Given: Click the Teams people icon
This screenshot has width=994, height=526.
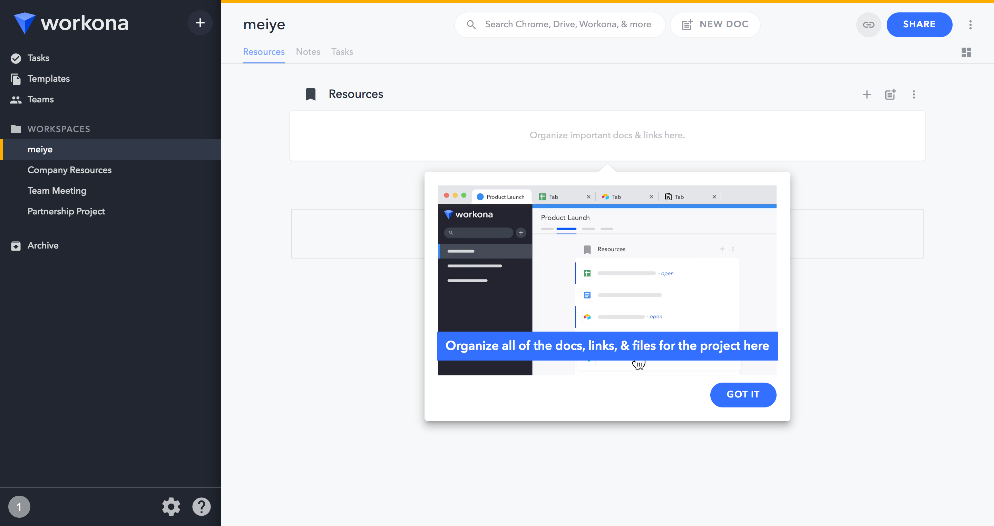Looking at the screenshot, I should 16,100.
